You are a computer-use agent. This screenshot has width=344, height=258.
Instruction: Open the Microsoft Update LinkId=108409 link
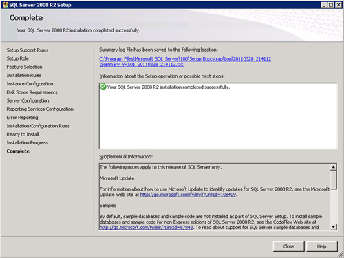click(188, 195)
